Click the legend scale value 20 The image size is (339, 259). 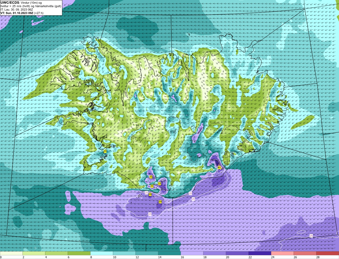(x=228, y=257)
